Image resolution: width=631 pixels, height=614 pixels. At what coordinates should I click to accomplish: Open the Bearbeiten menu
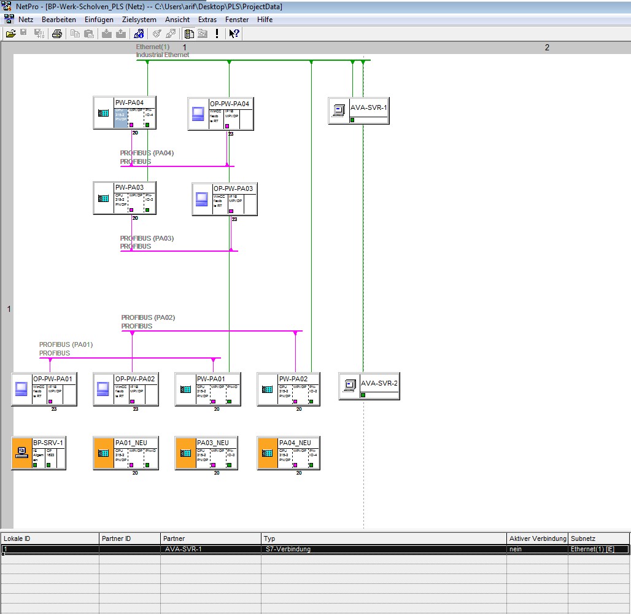click(x=59, y=19)
